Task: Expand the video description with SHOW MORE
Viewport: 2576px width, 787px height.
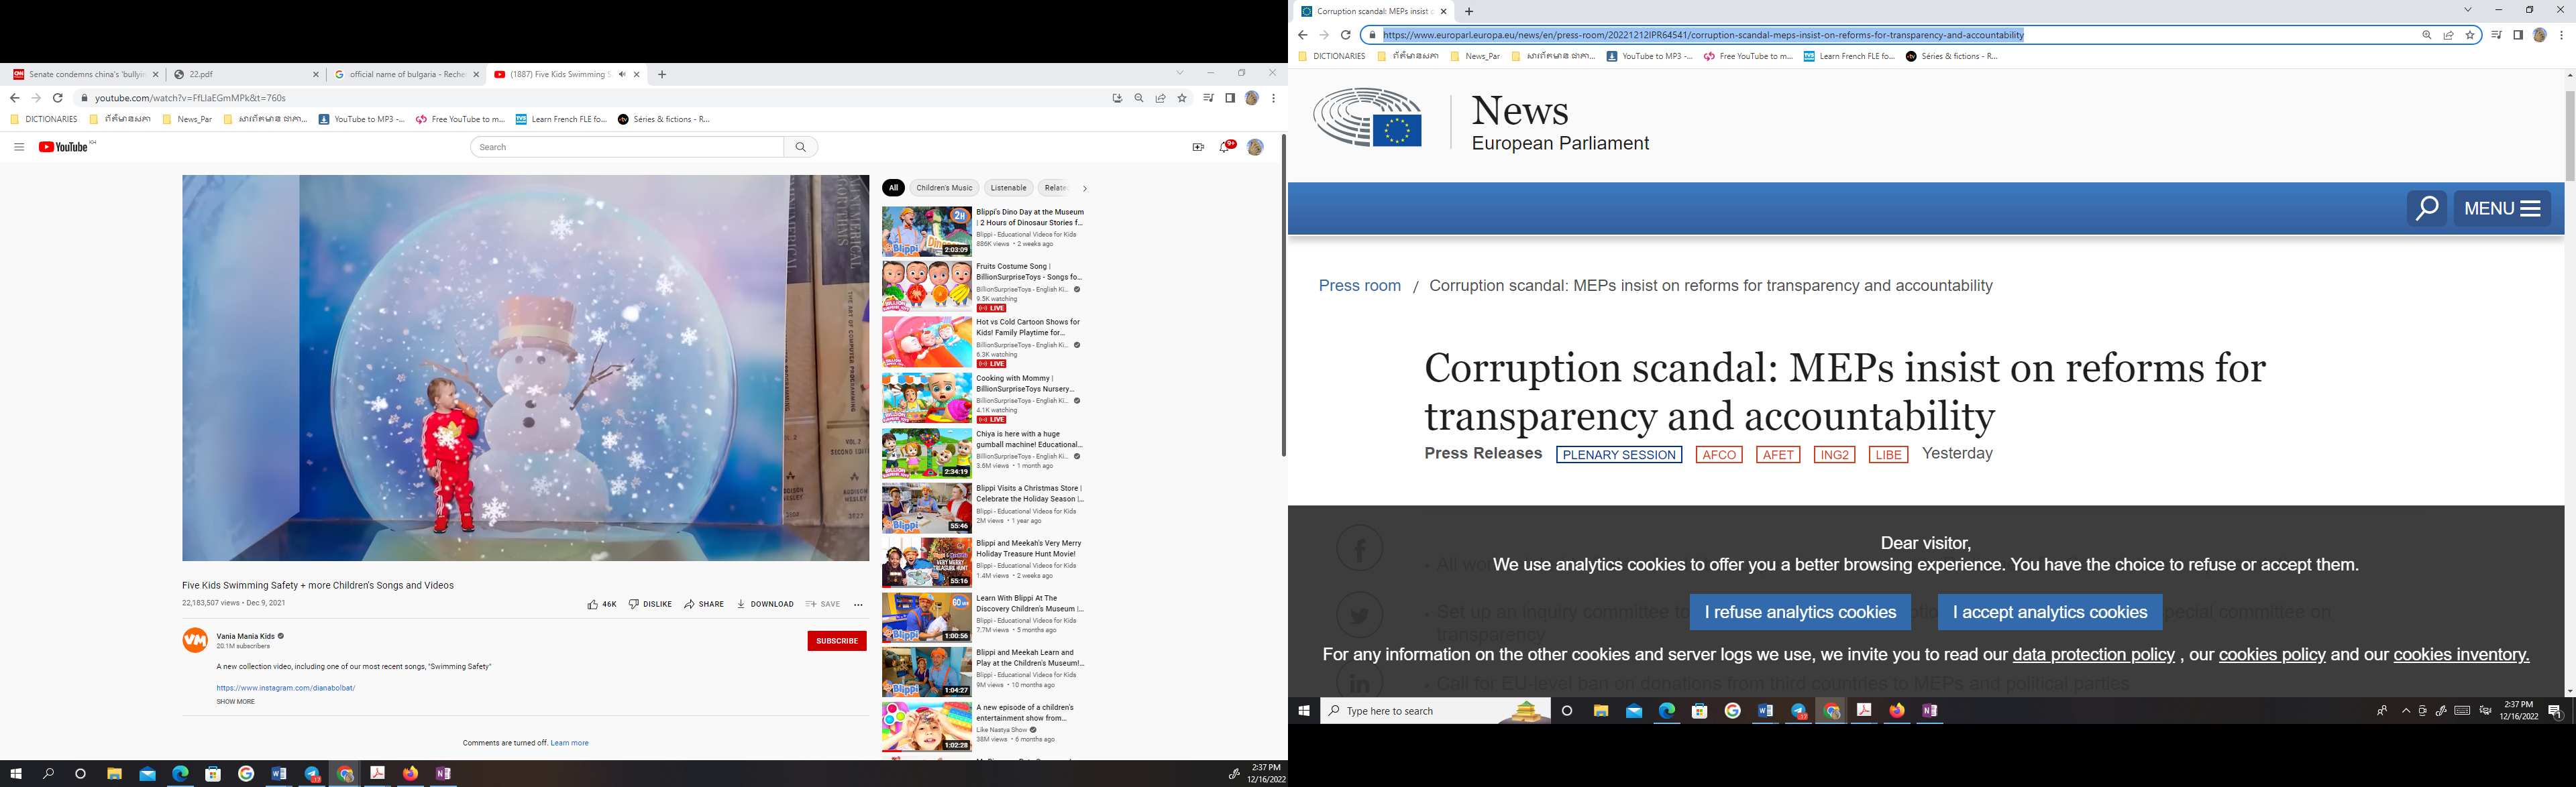Action: 236,702
